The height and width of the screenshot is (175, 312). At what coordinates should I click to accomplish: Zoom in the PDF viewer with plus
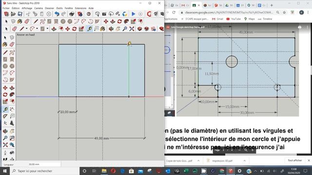click(x=253, y=150)
